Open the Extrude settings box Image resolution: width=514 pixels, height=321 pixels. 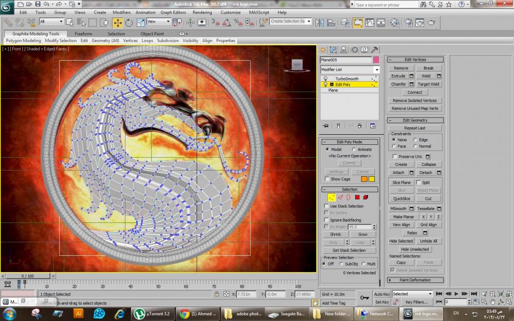click(411, 76)
